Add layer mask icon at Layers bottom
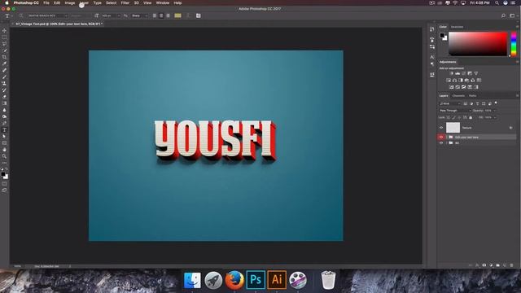 (484, 265)
